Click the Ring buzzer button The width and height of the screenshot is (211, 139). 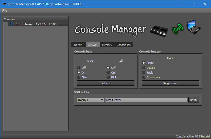coord(170,83)
